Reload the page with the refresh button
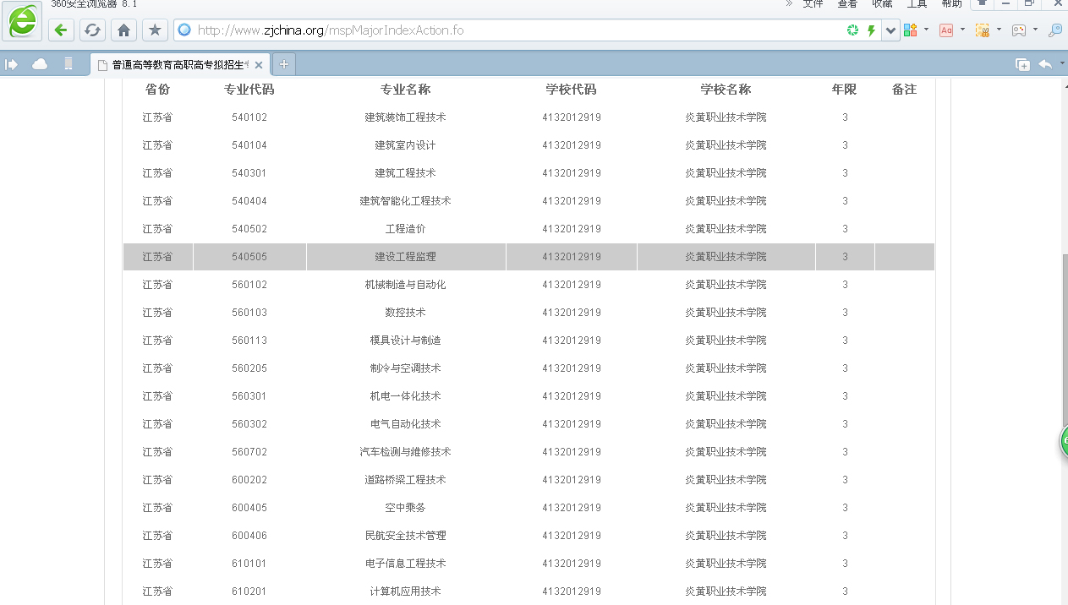1068x605 pixels. pos(92,30)
